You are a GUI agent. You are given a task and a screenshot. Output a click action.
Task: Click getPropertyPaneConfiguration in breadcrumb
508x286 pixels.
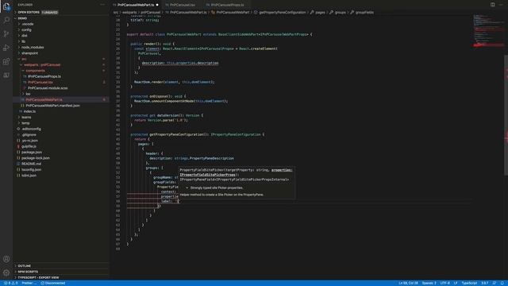[283, 13]
